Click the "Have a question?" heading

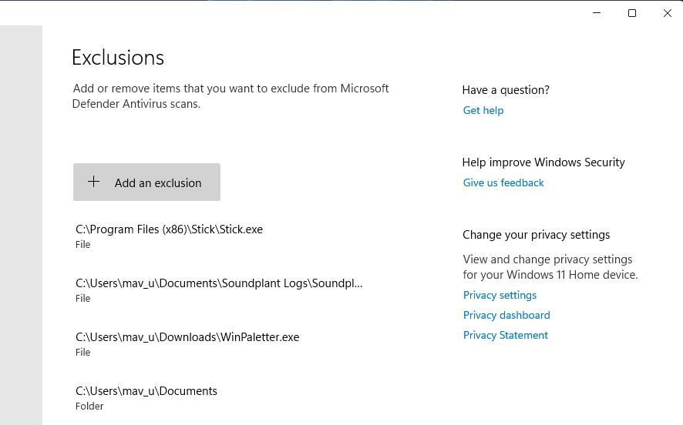(506, 90)
